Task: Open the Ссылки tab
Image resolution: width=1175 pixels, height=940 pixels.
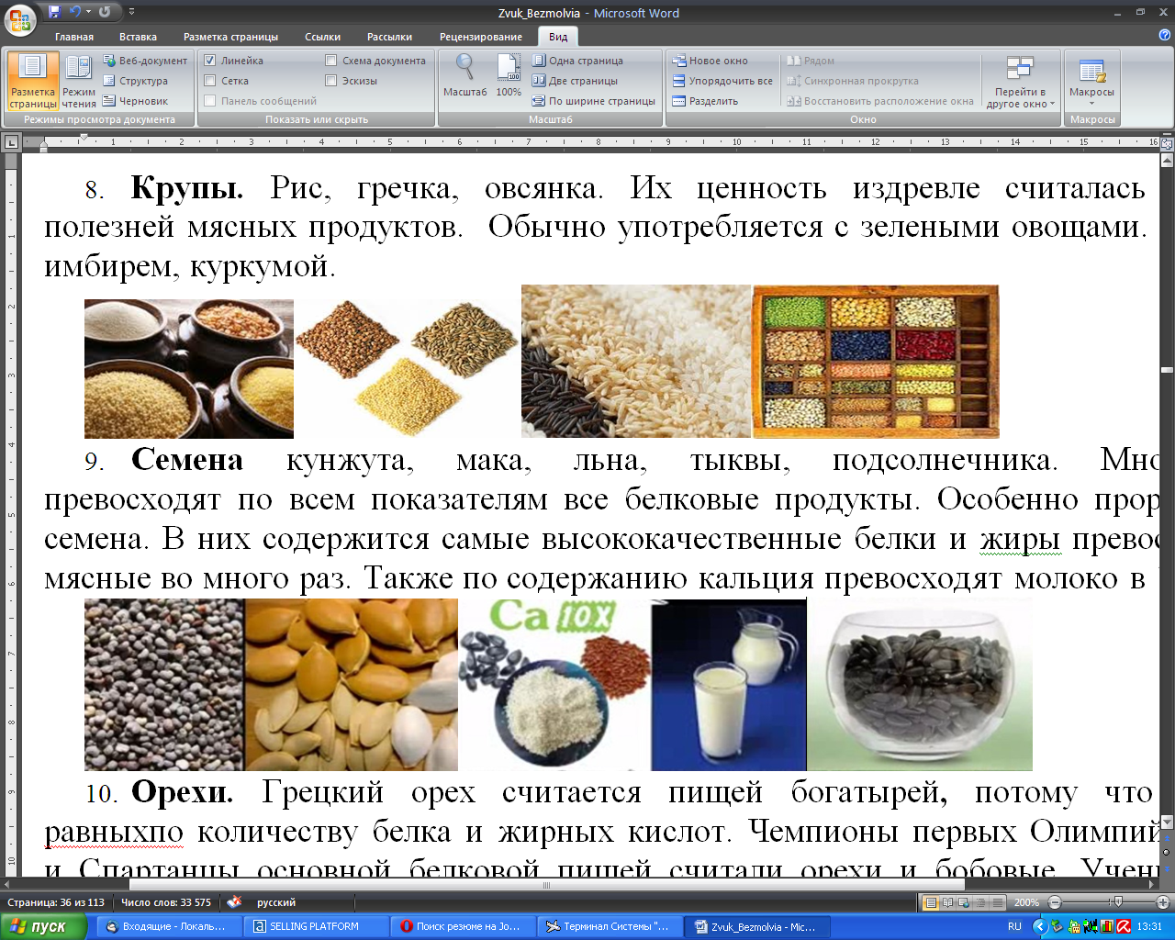Action: [323, 37]
